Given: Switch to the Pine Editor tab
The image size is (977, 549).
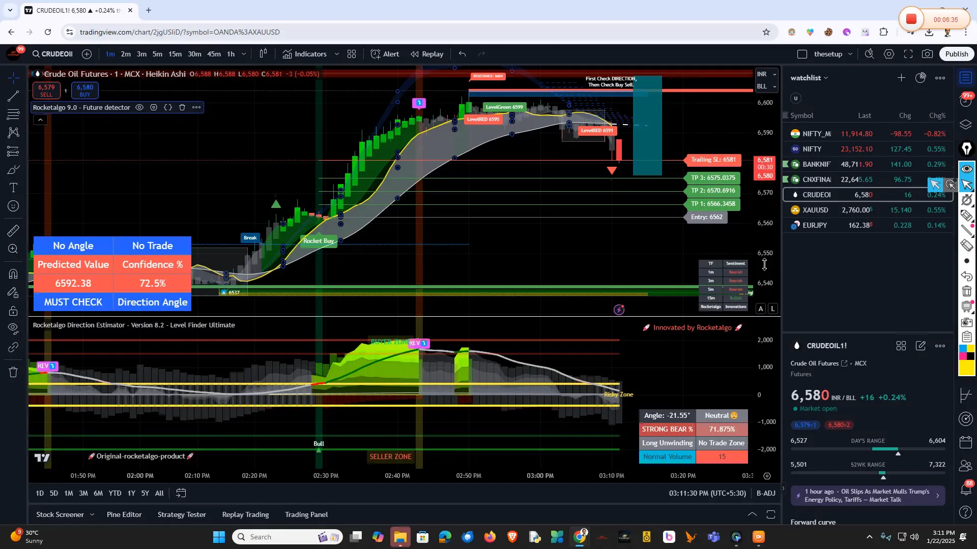Looking at the screenshot, I should pyautogui.click(x=124, y=514).
